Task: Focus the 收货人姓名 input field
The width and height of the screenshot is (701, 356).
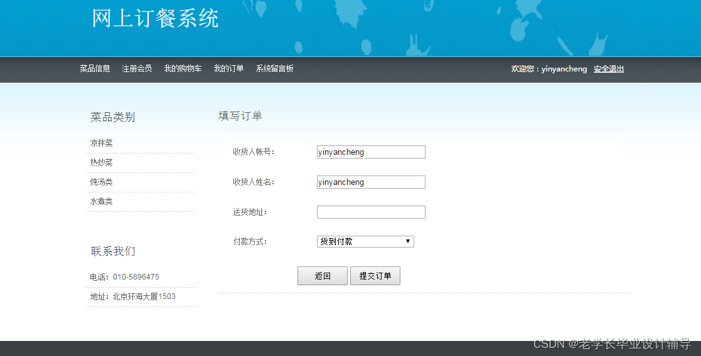Action: pyautogui.click(x=371, y=182)
